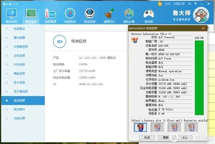This screenshot has height=144, width=215.
Task: Click the 72090 mWh full charge value
Action: click(87, 77)
